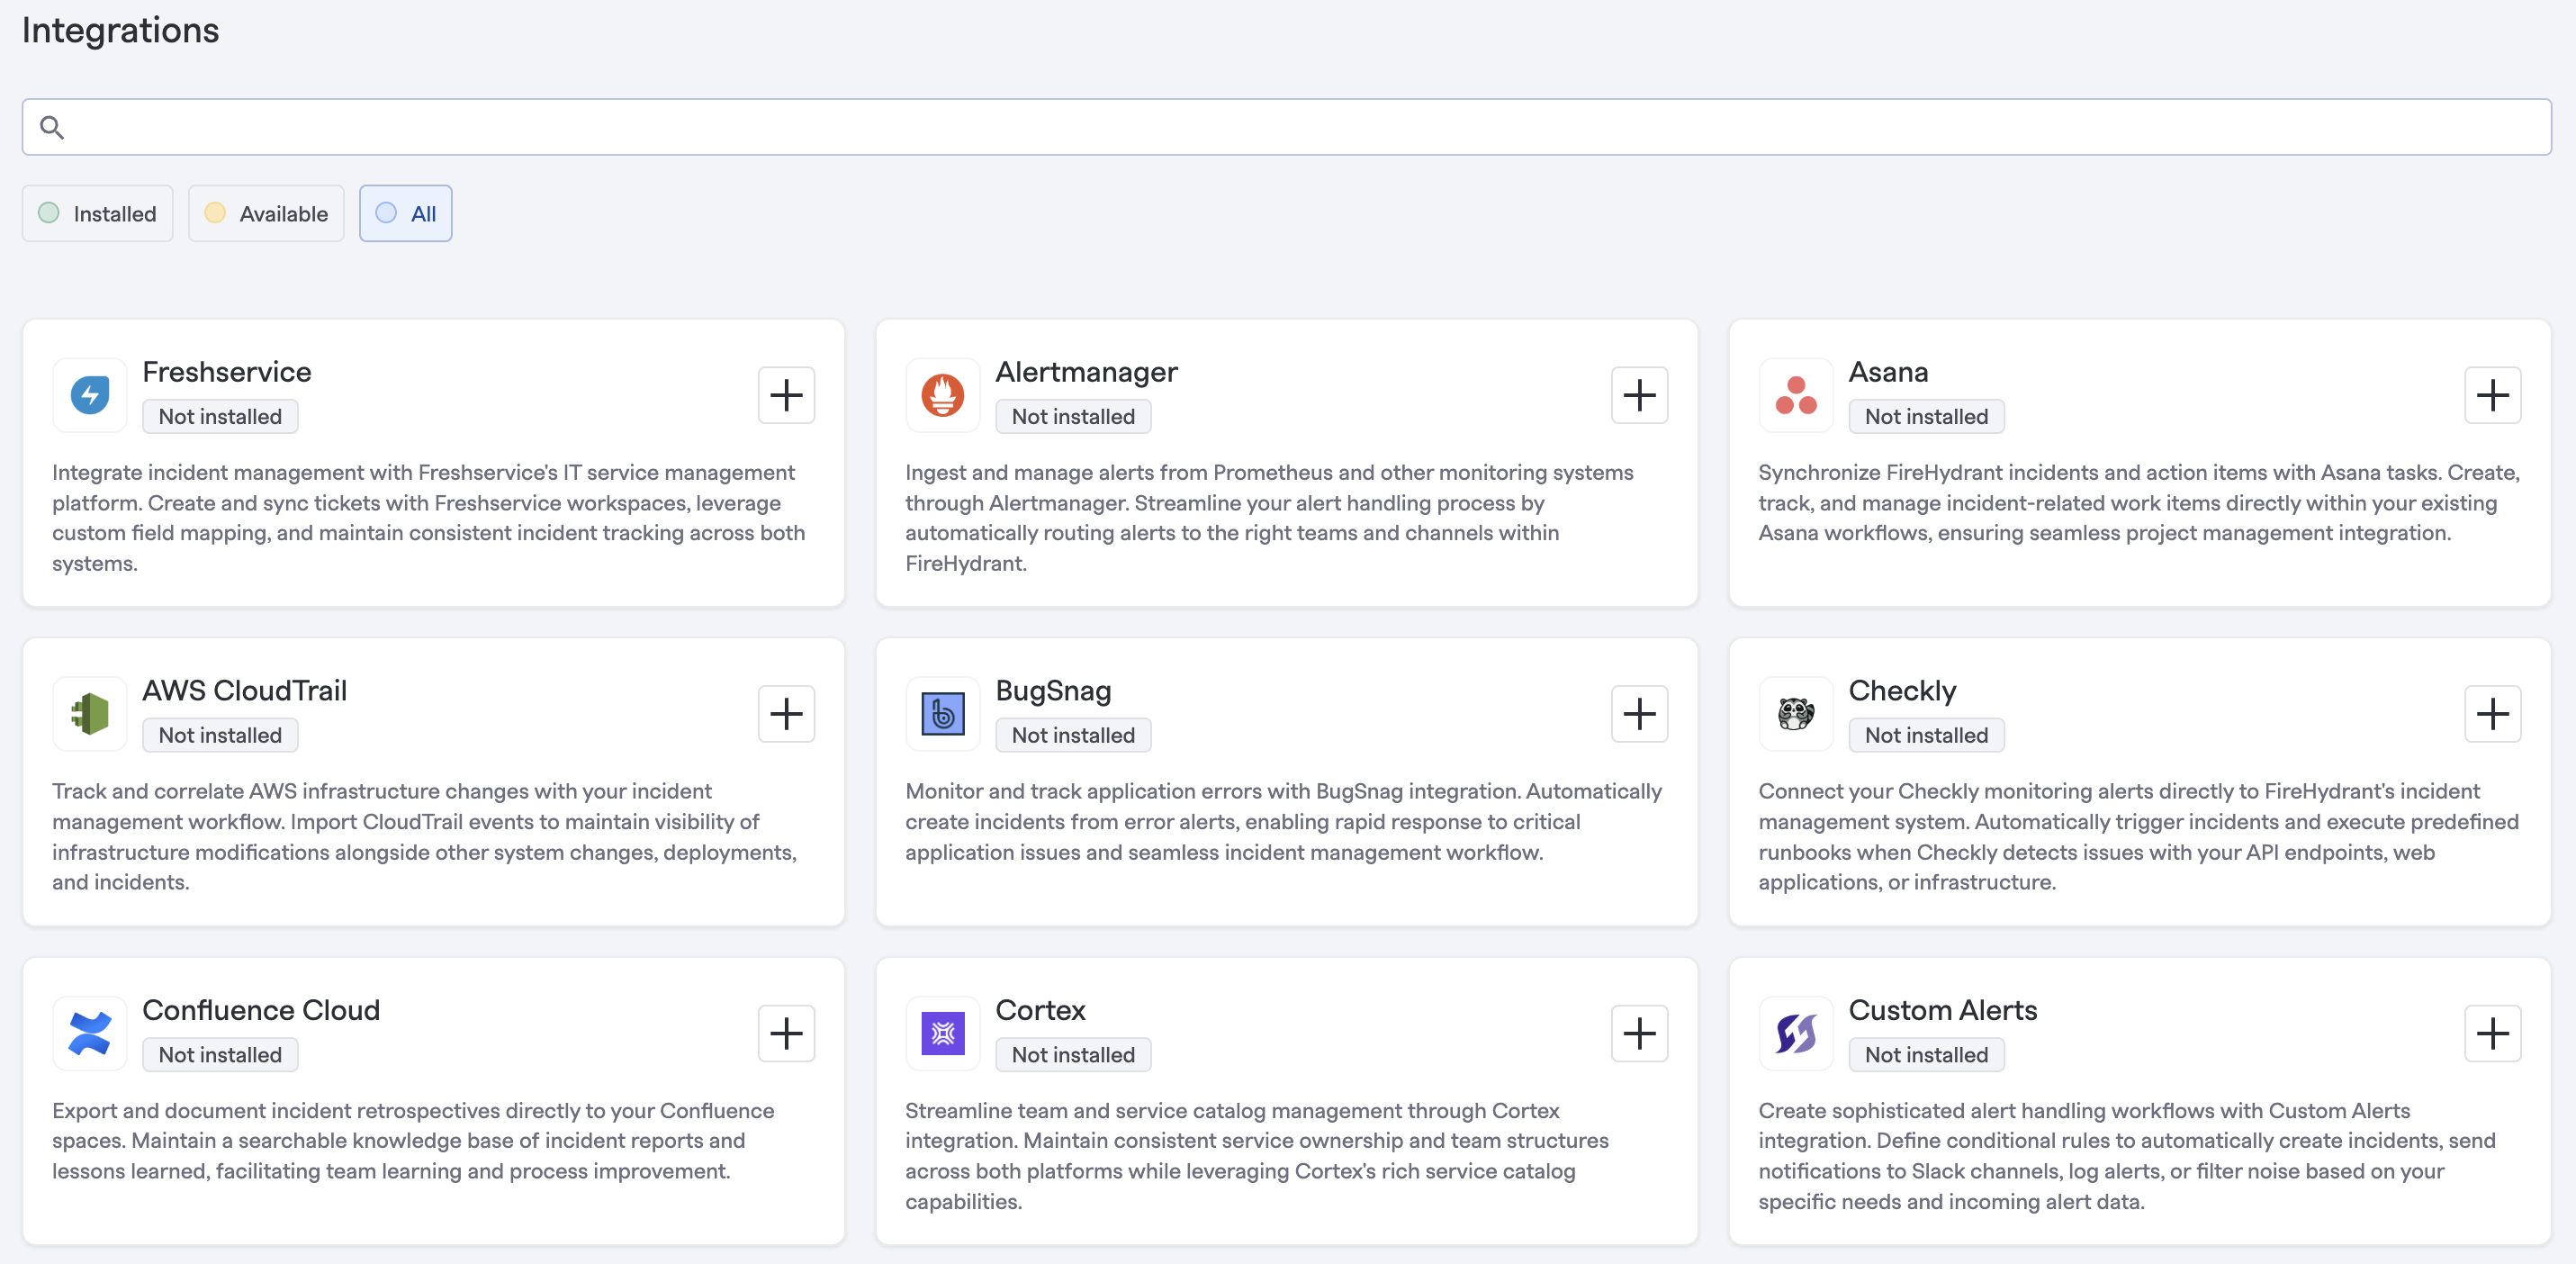Select the Available filter option
Screen dimensions: 2576x1264
pos(266,213)
